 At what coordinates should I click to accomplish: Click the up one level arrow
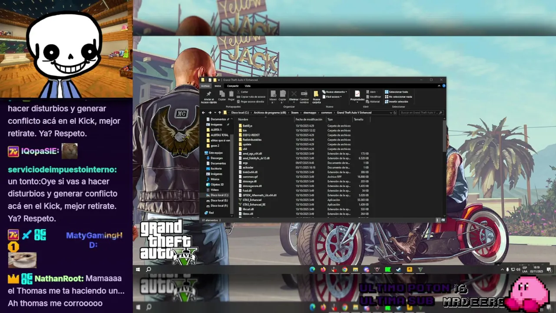(x=219, y=113)
